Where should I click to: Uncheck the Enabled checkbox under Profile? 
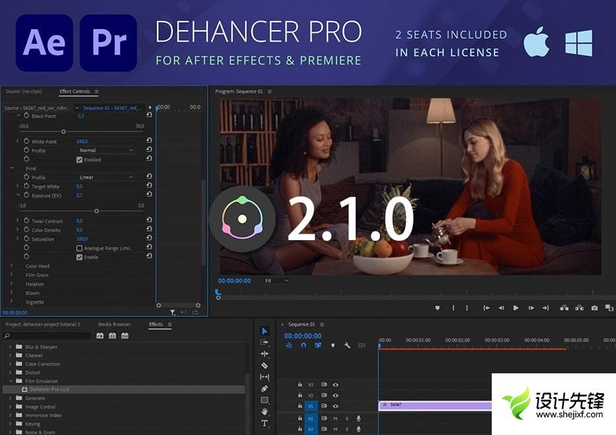80,159
